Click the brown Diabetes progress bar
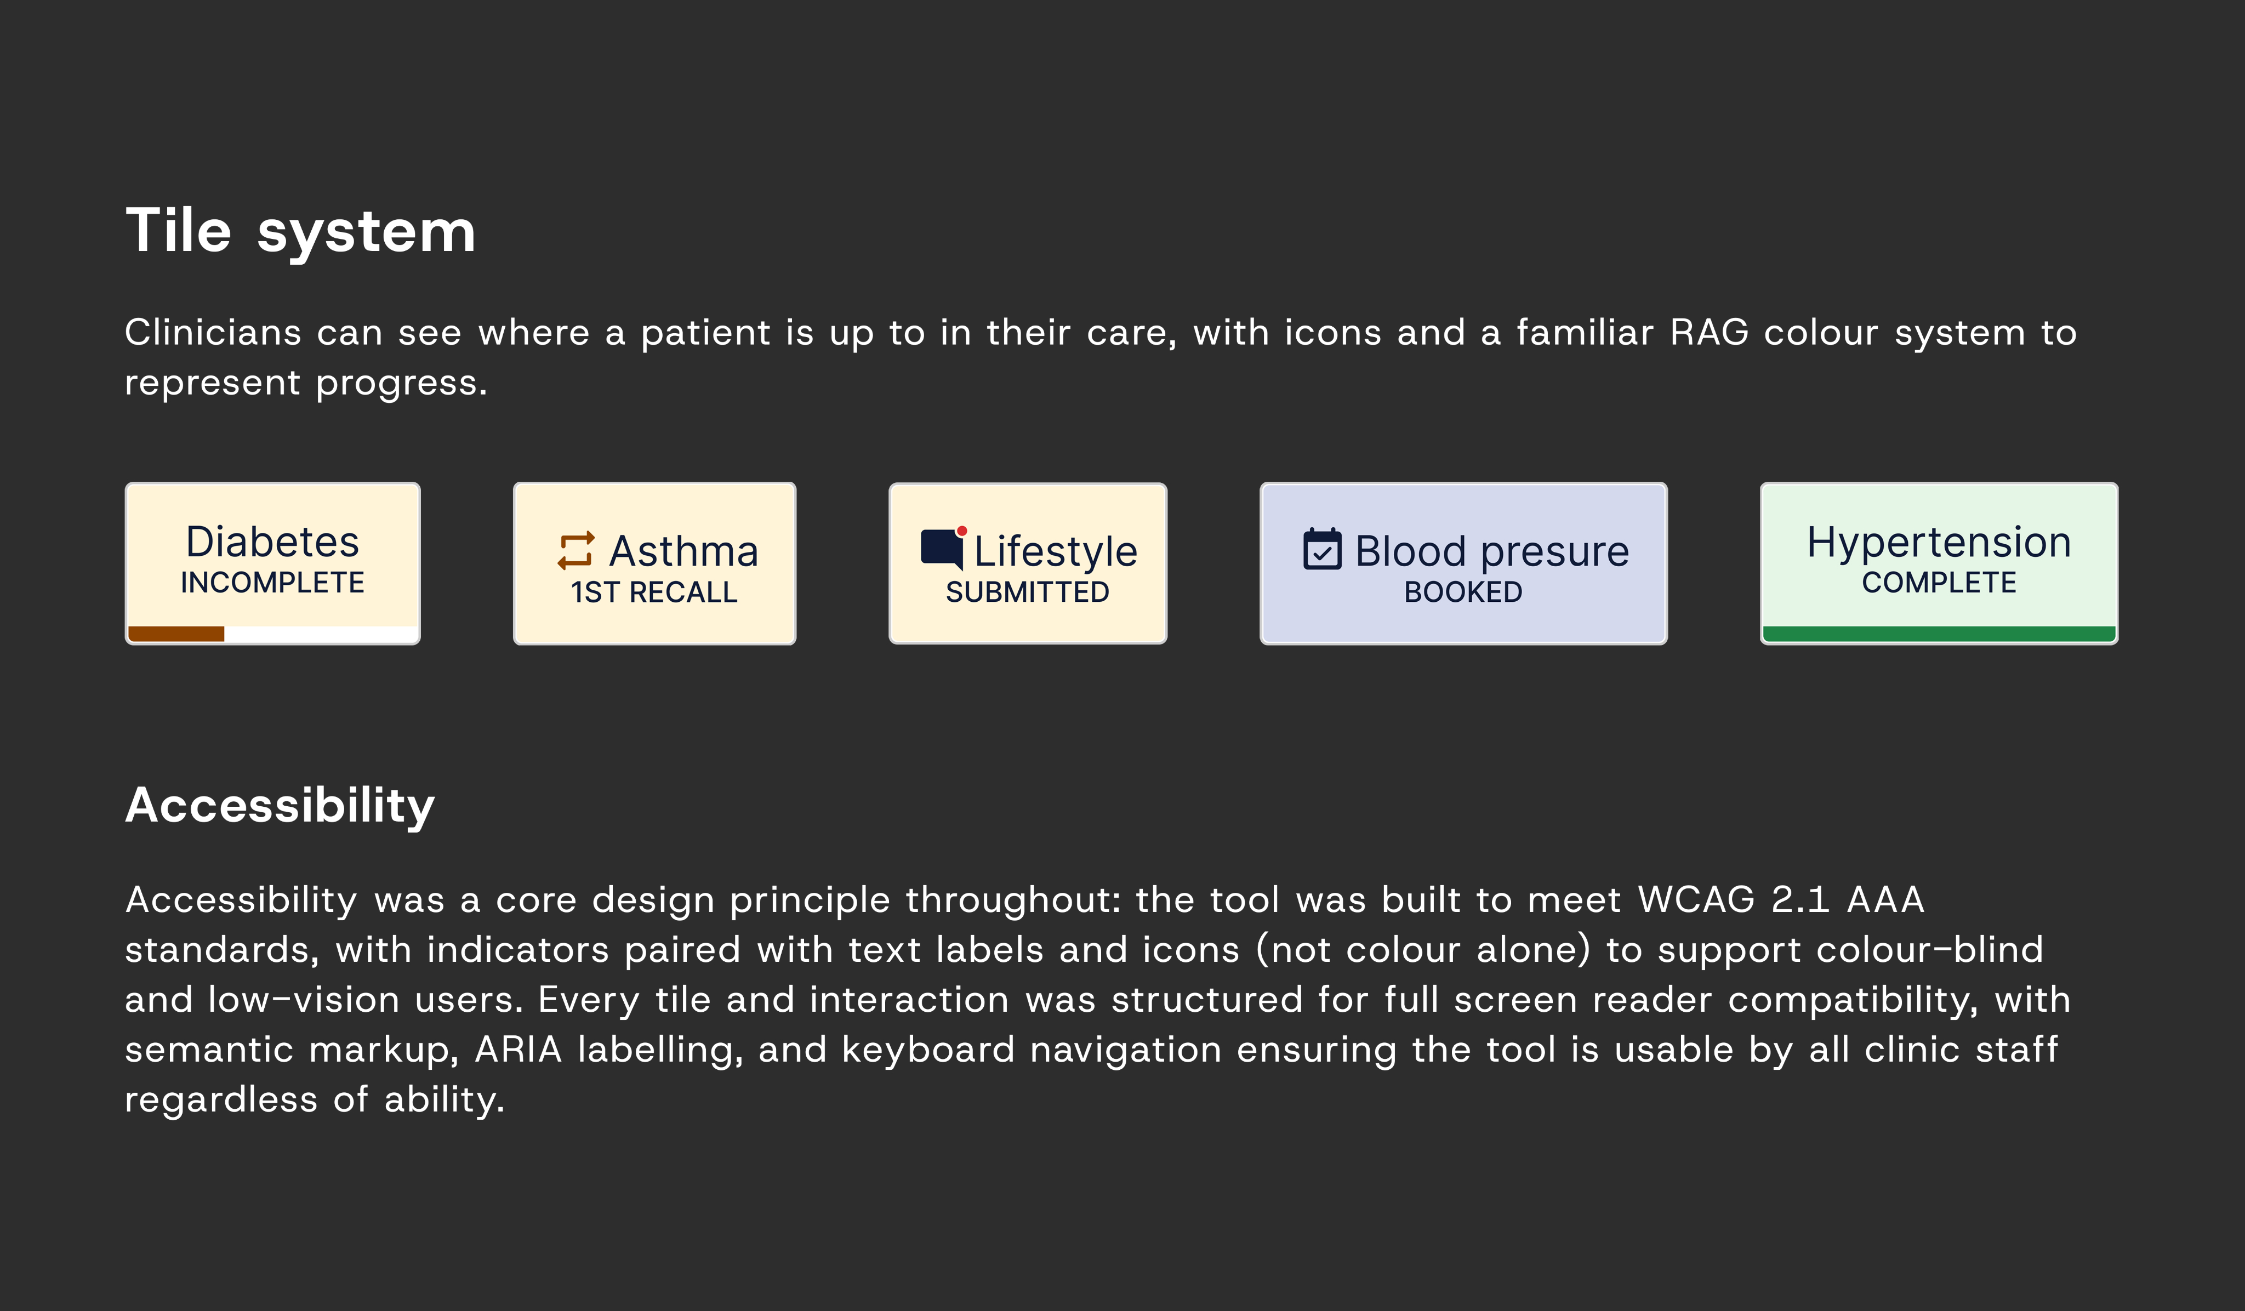Image resolution: width=2245 pixels, height=1311 pixels. pyautogui.click(x=176, y=634)
